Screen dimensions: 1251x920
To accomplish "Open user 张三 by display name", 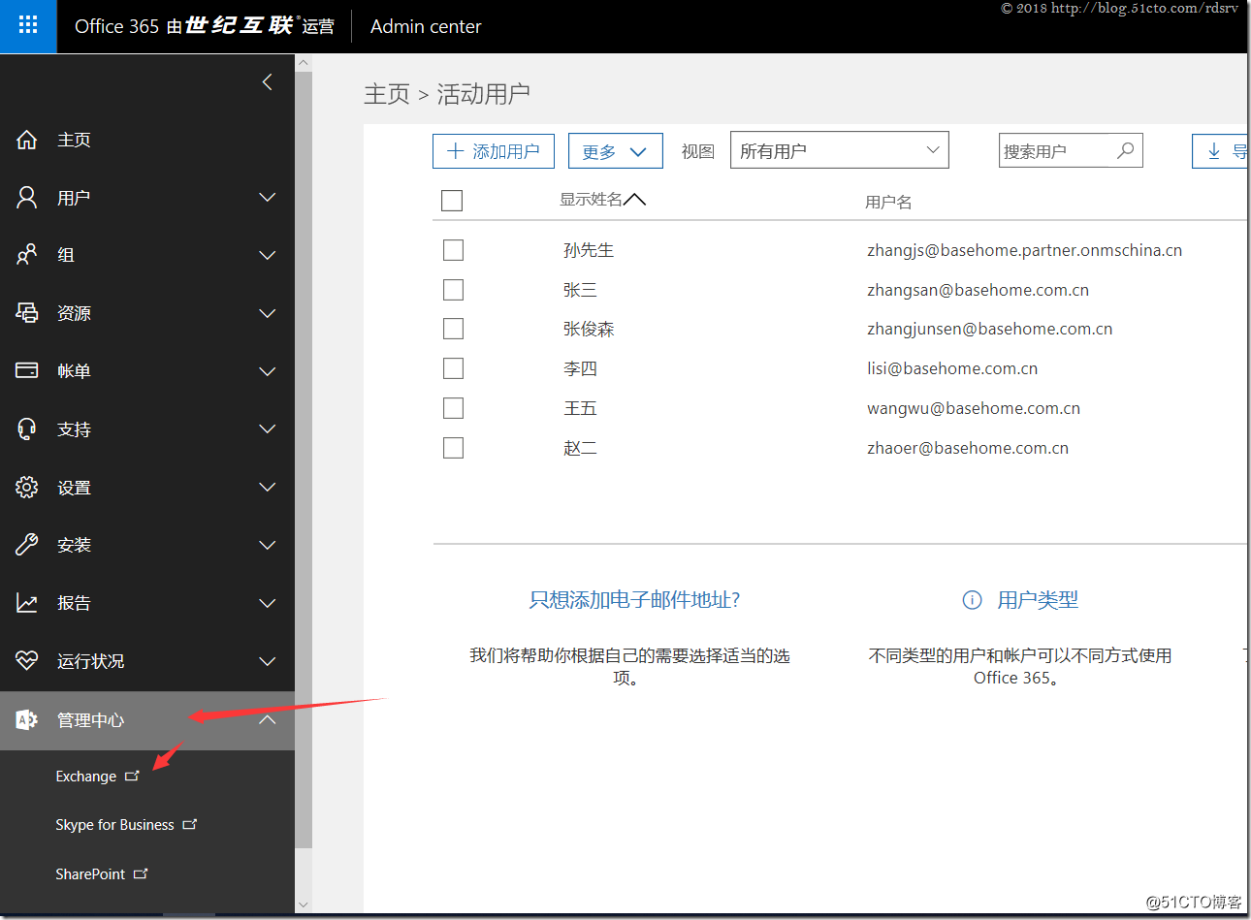I will point(580,290).
